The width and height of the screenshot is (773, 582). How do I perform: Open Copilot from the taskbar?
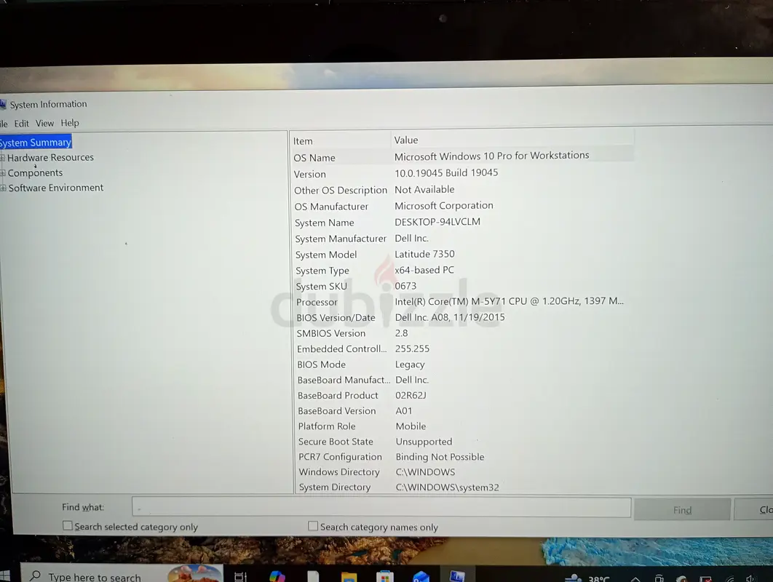point(277,576)
